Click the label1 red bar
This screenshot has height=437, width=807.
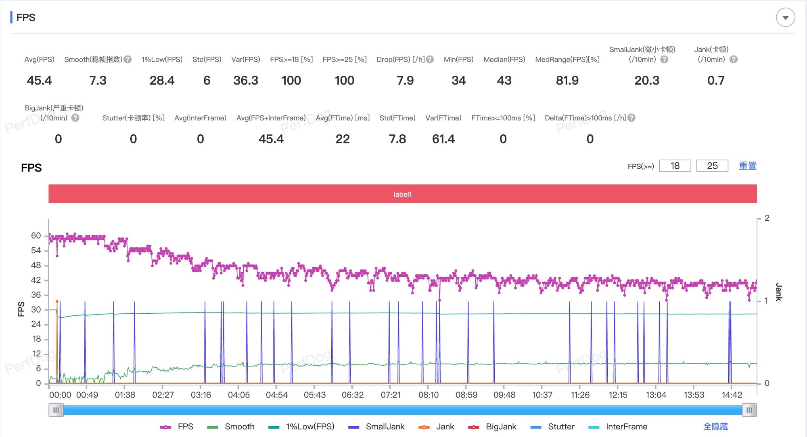(x=402, y=194)
